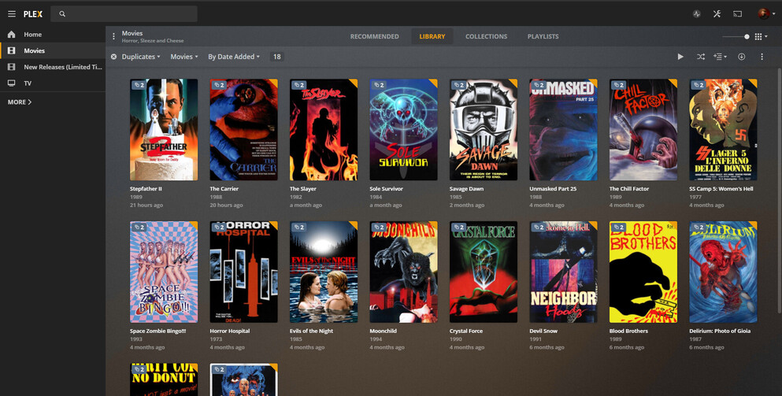Click duplicate badge on Blood Brothers poster
The width and height of the screenshot is (782, 396).
pyautogui.click(x=618, y=228)
